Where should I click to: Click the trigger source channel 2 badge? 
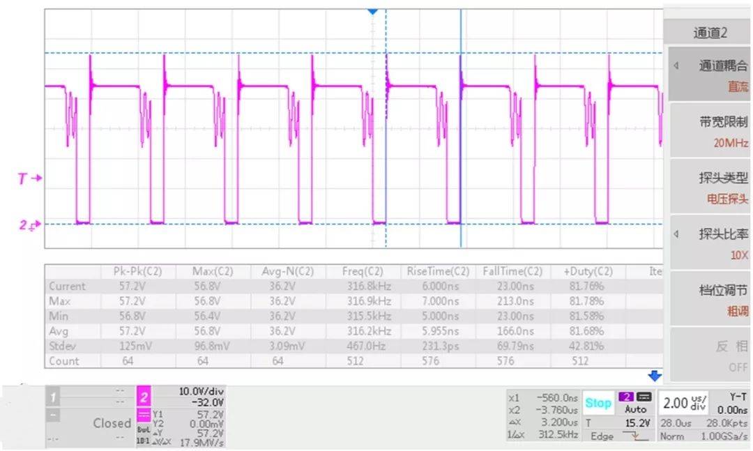coord(625,397)
